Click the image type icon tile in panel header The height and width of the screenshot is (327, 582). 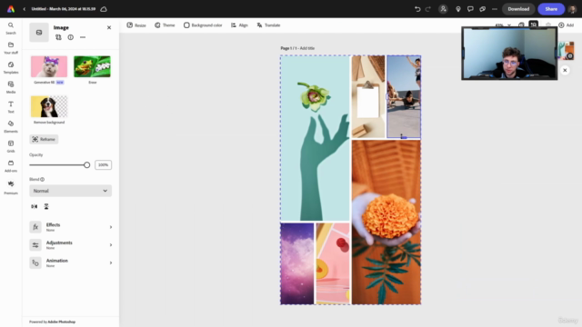click(x=39, y=33)
